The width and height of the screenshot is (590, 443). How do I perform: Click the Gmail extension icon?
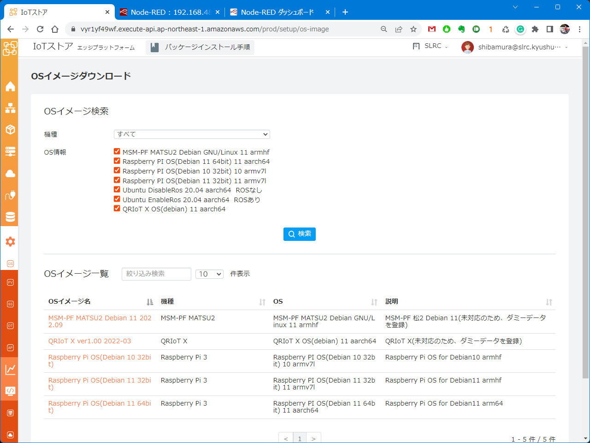(432, 29)
